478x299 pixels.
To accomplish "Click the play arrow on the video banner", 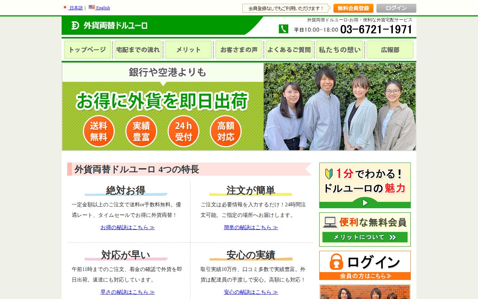I will 364,203.
